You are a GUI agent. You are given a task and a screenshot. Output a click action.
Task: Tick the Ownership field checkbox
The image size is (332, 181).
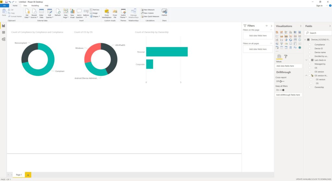[310, 87]
